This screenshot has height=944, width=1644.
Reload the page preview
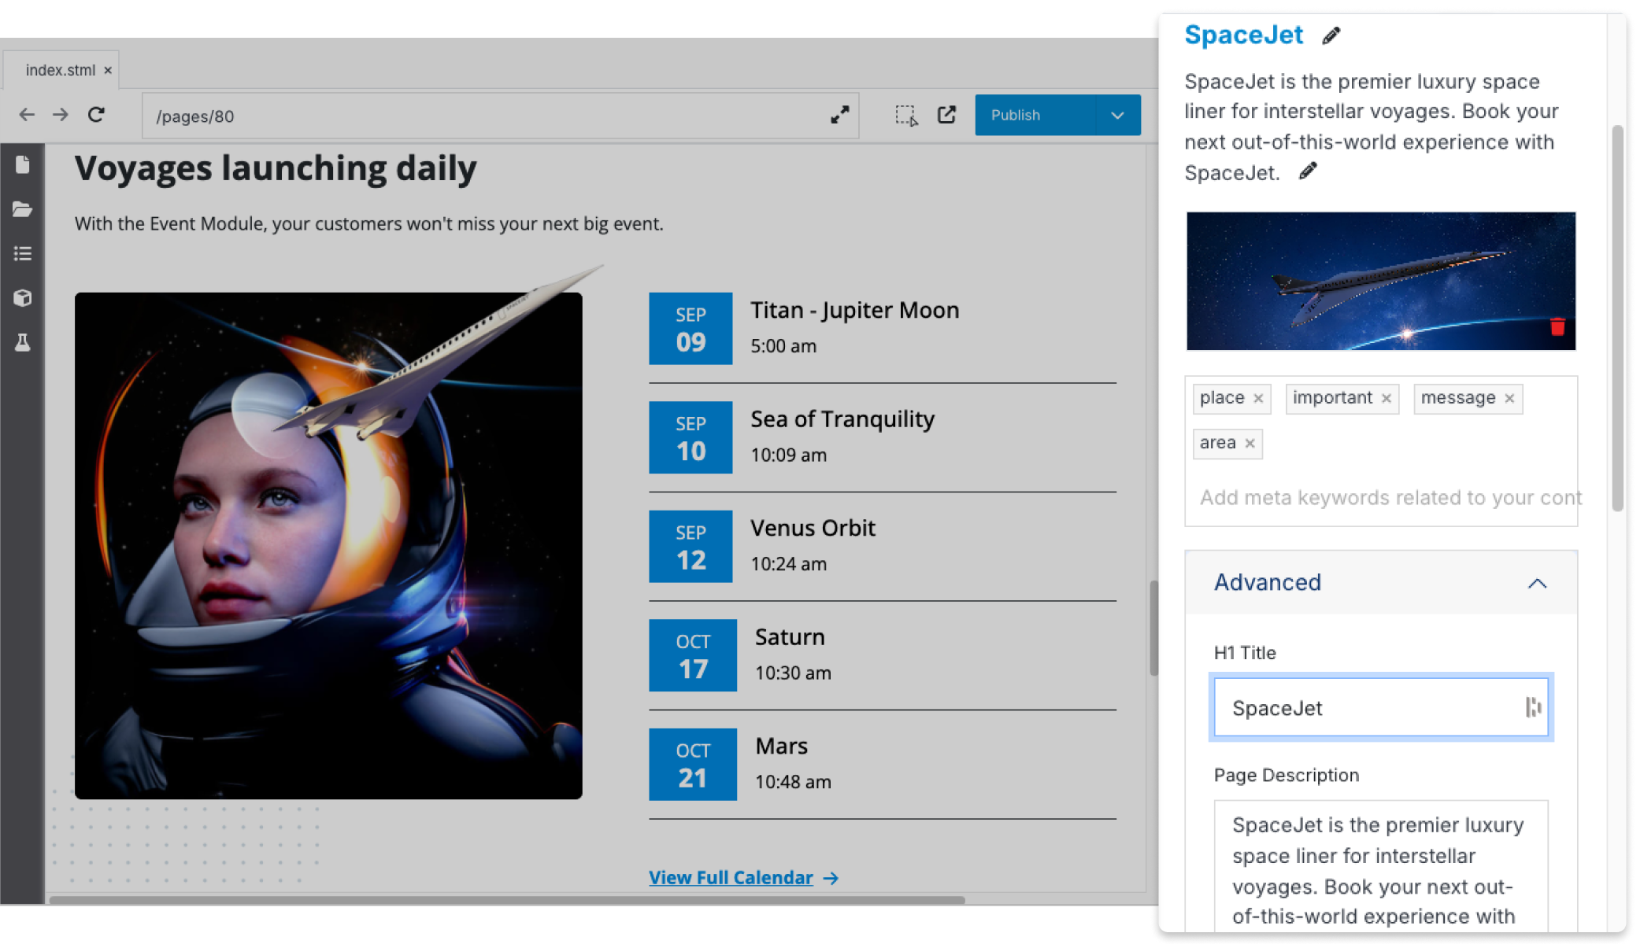coord(96,115)
